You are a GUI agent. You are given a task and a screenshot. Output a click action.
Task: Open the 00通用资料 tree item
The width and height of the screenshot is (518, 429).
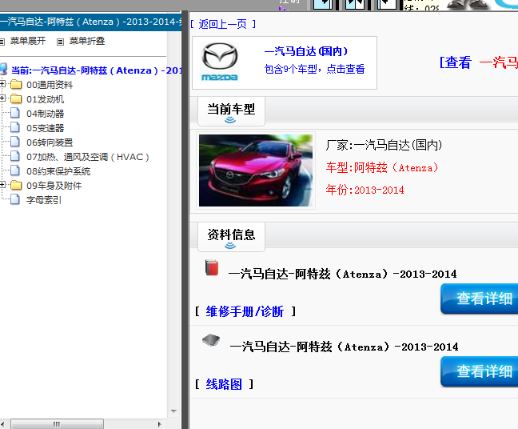(x=50, y=85)
